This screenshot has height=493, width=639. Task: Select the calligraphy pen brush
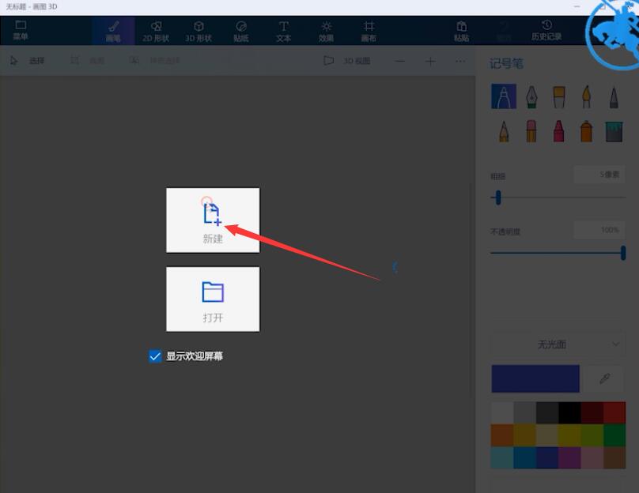(531, 96)
